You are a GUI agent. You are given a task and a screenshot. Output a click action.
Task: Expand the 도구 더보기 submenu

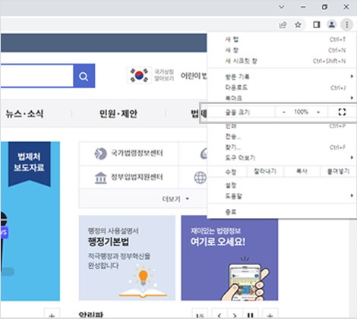pos(282,158)
